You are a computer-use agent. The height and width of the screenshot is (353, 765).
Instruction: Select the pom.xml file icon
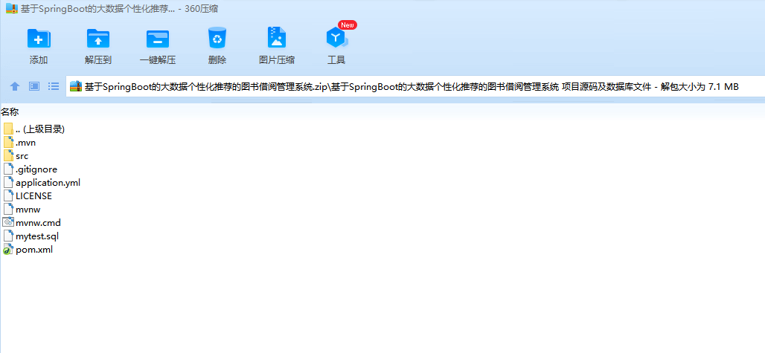pyautogui.click(x=8, y=249)
